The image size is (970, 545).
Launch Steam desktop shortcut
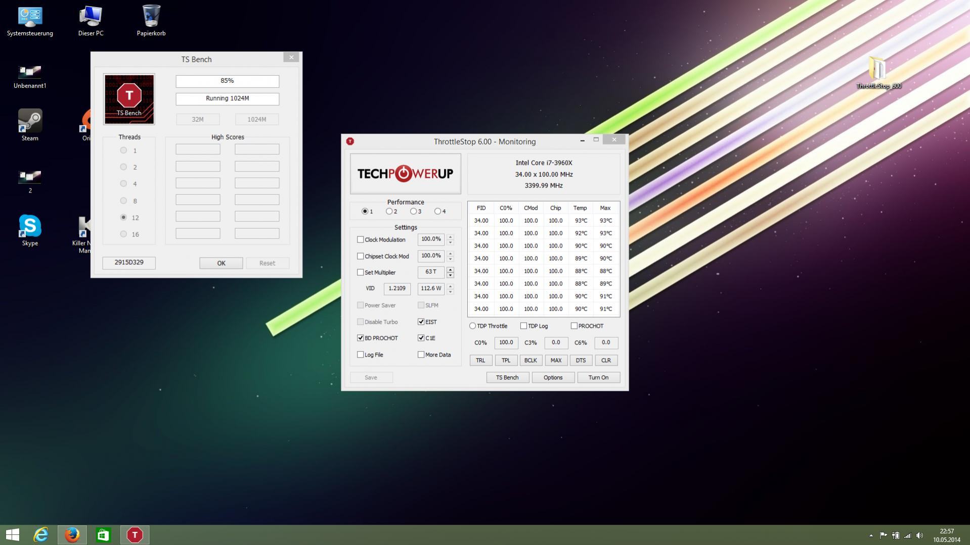(30, 125)
